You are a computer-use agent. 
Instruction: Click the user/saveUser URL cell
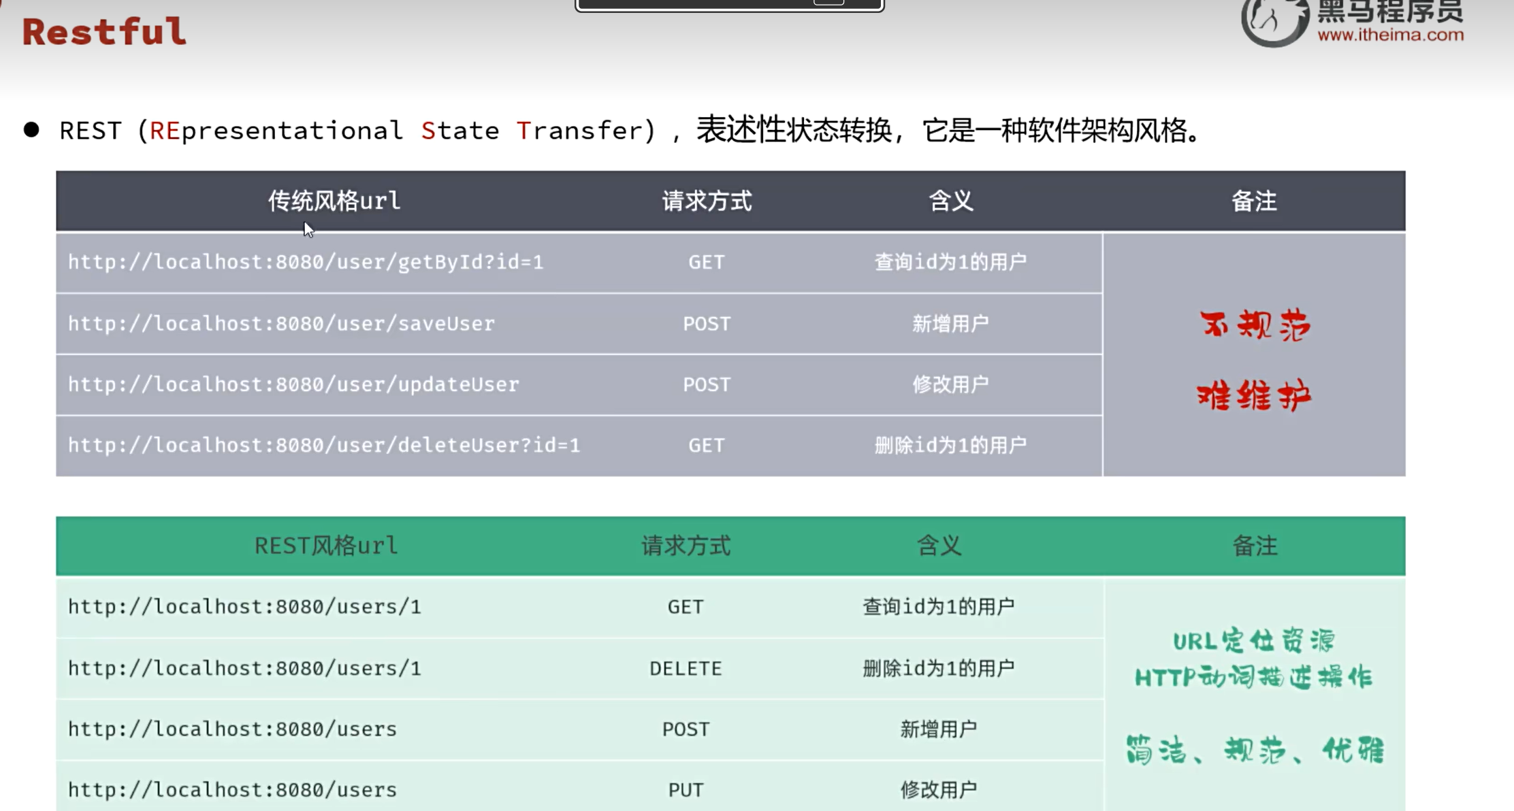281,323
